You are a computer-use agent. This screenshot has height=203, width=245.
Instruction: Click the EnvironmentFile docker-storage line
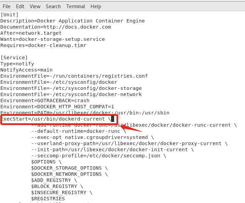point(71,88)
